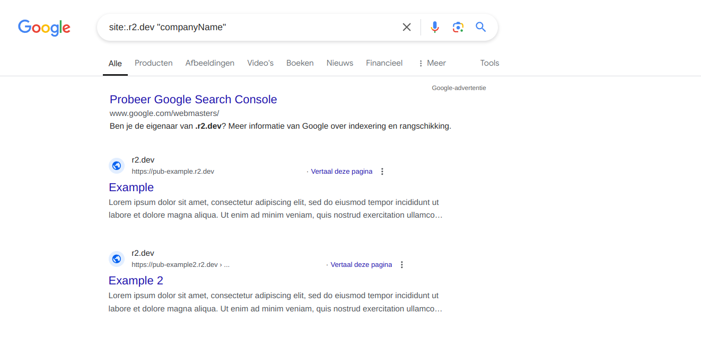Screen dimensions: 701x349
Task: Open the Tools options
Action: point(489,63)
